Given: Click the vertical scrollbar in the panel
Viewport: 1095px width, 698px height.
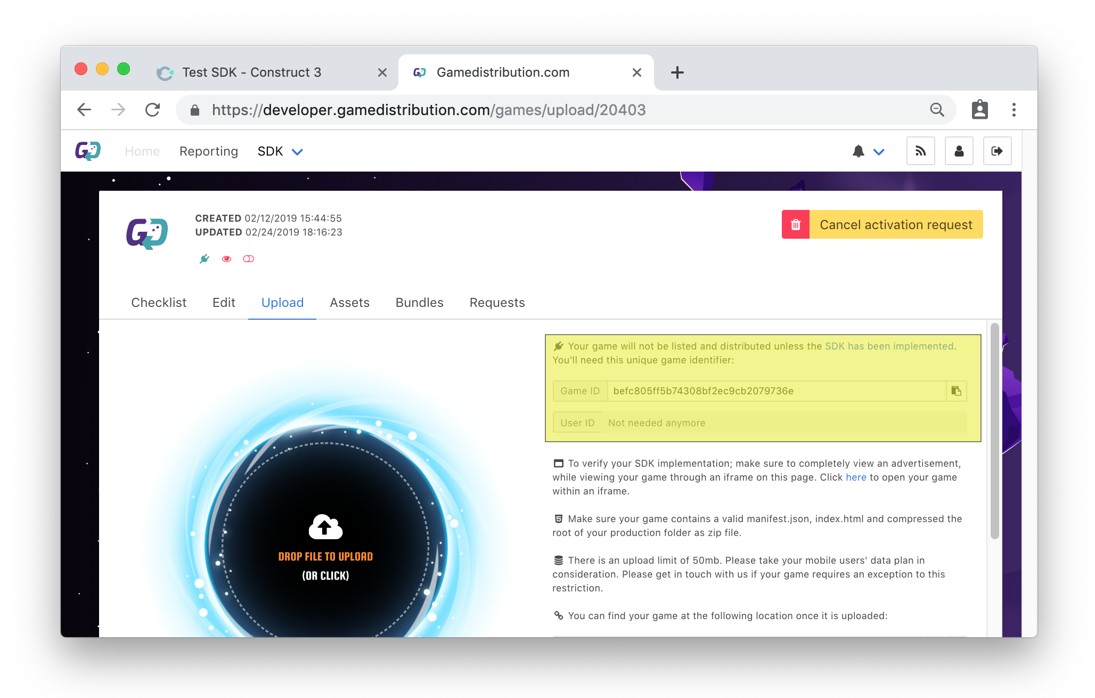Looking at the screenshot, I should (x=994, y=432).
